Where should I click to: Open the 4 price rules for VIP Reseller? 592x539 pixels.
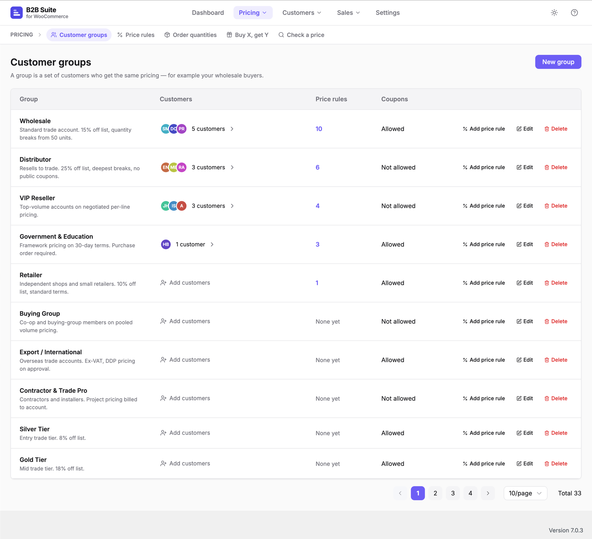point(318,206)
